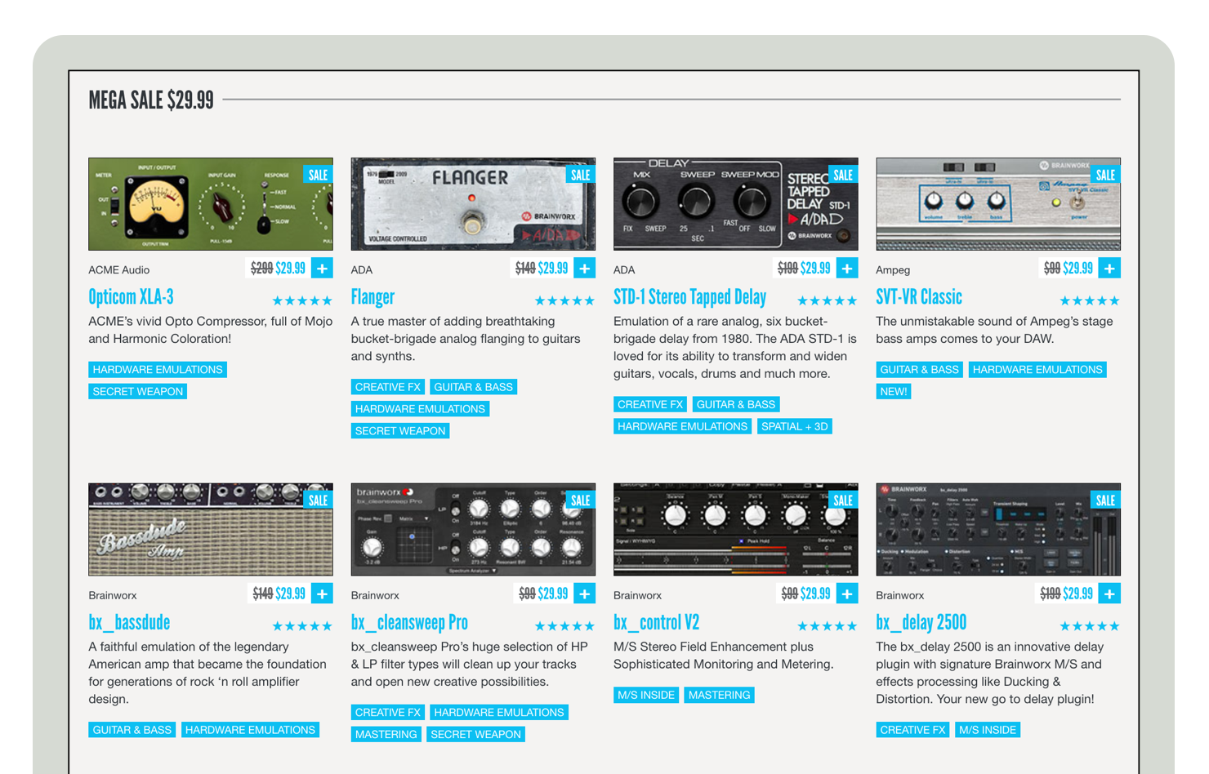Viewport: 1209px width, 774px height.
Task: Add ADA Flanger to cart with plus icon
Action: pyautogui.click(x=585, y=268)
